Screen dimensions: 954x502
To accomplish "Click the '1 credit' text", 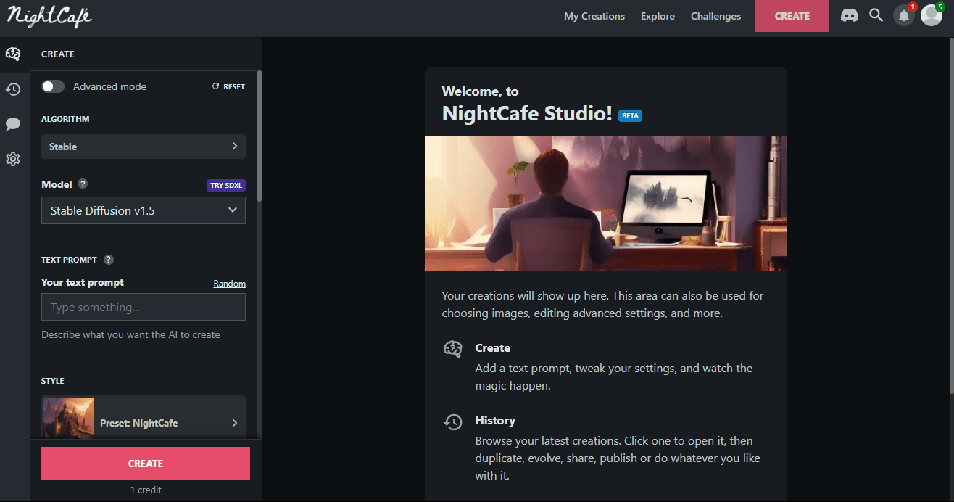I will click(x=146, y=490).
